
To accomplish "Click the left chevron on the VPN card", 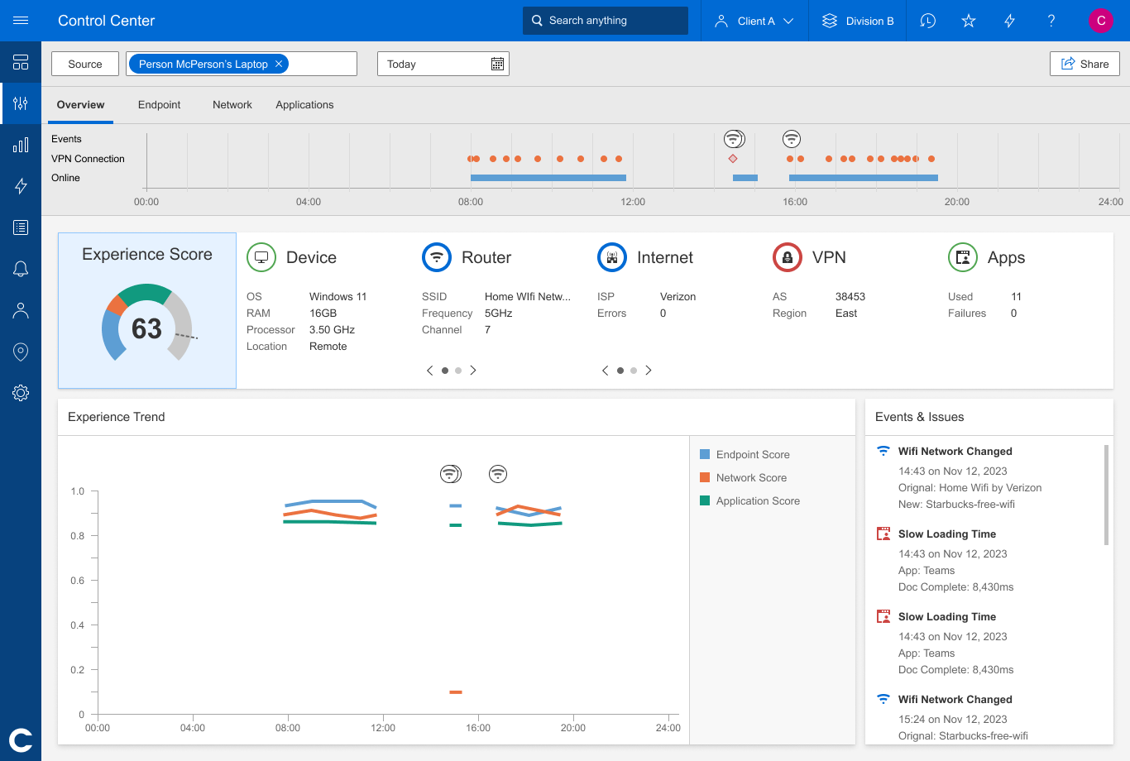I will point(605,370).
